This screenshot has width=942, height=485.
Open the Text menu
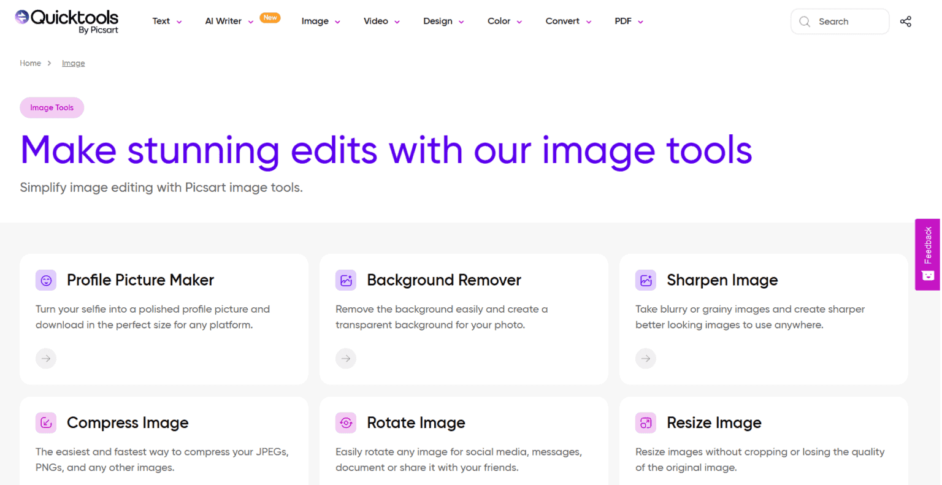click(x=161, y=21)
